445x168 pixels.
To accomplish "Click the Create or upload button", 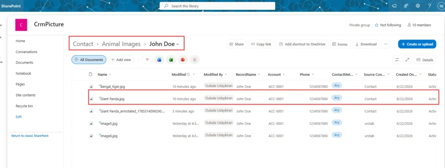I will (417, 44).
